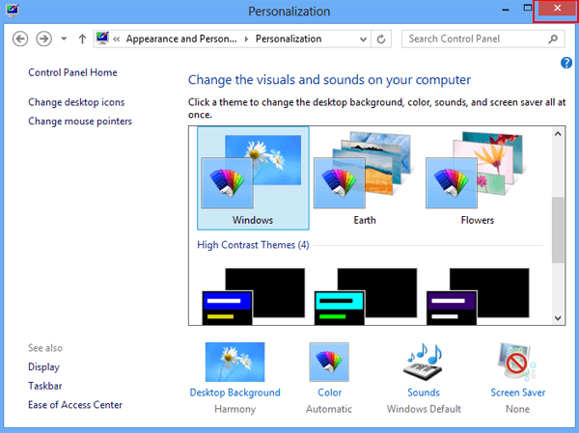
Task: Click the Color fan swatch icon
Action: pos(329,362)
